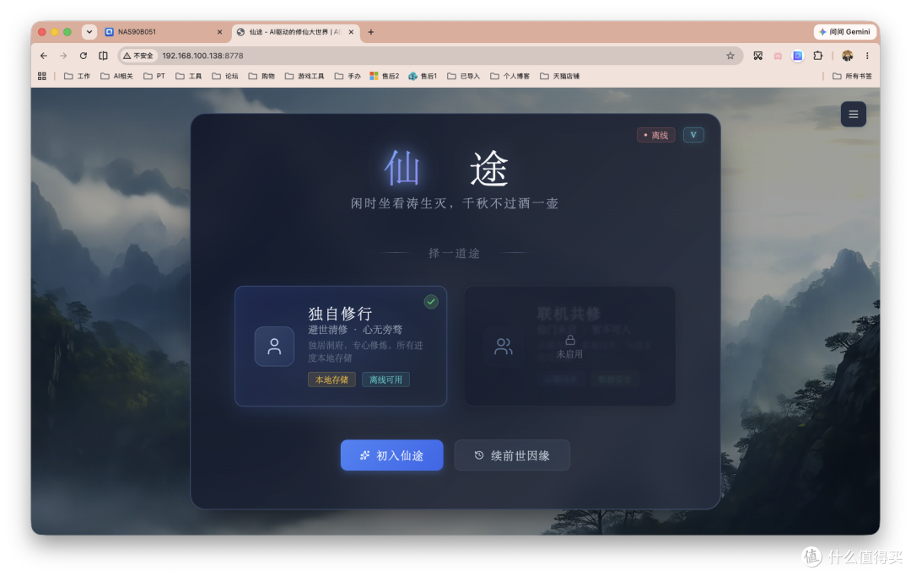Start a new game with 初入仙途
Viewport: 911px width, 576px height.
(x=391, y=455)
